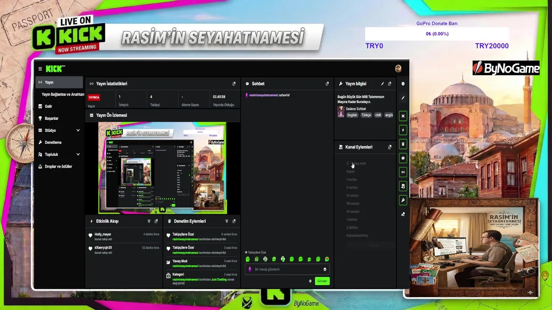552x310 pixels.
Task: Open the emoji picker in message box
Action: click(325, 270)
